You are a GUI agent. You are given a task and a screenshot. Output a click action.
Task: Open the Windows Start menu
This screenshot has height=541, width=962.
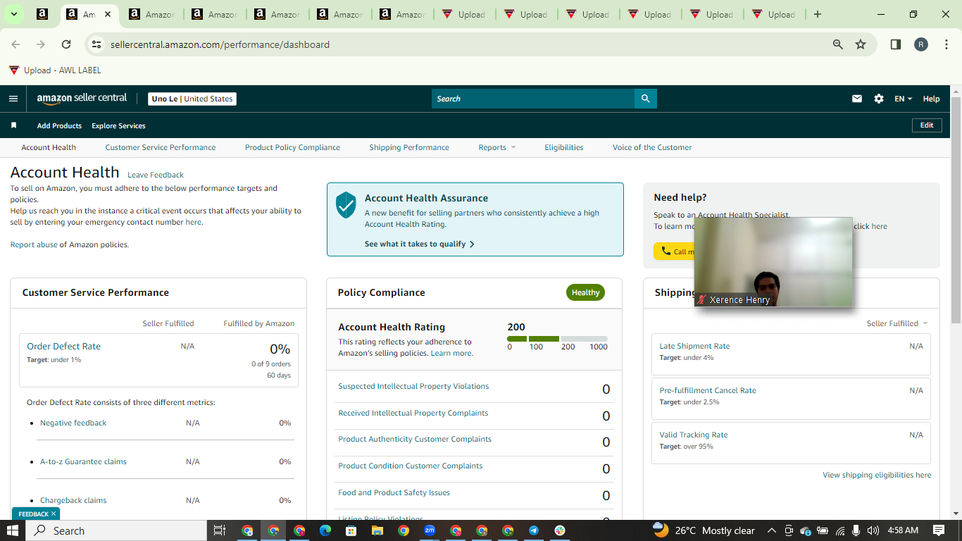[x=13, y=530]
